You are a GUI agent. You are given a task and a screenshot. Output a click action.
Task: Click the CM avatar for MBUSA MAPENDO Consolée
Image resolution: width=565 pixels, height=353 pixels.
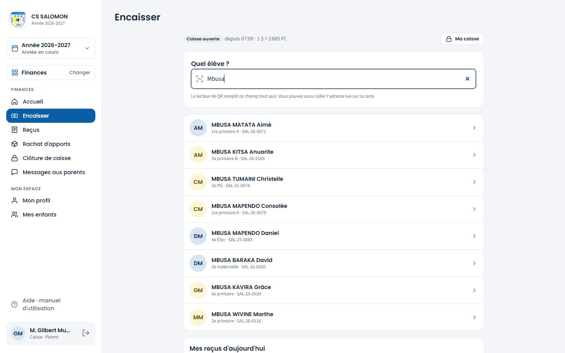198,209
